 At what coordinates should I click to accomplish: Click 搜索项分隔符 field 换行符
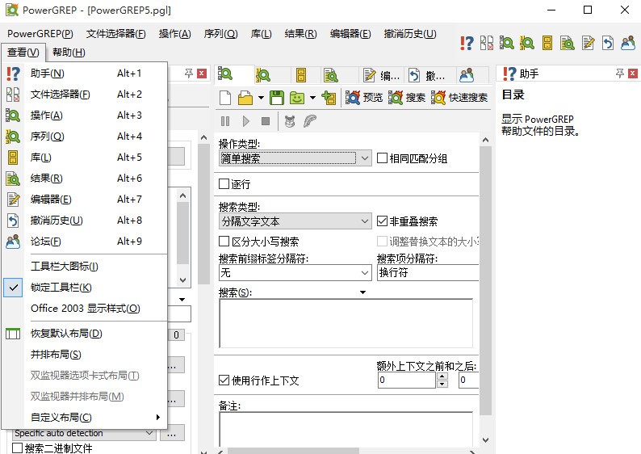[428, 272]
